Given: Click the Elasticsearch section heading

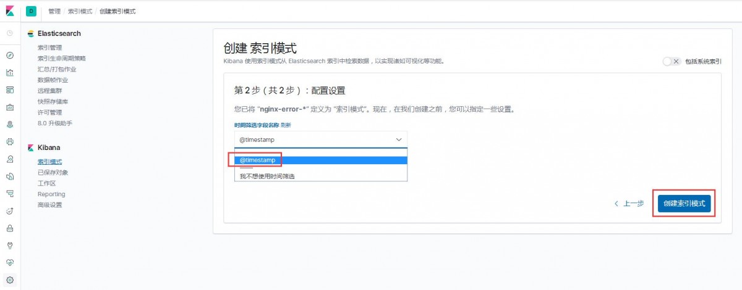Looking at the screenshot, I should pos(59,33).
